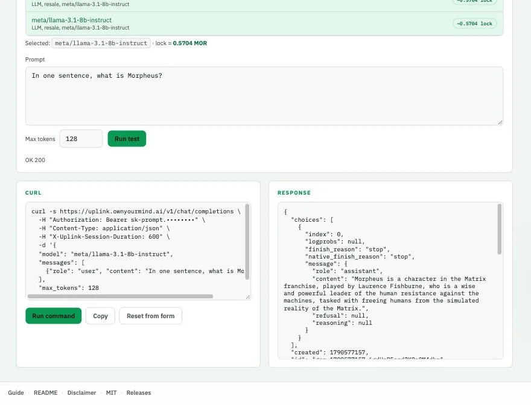Open the Releases footer link
Screen dimensions: 531x405
pyautogui.click(x=139, y=392)
